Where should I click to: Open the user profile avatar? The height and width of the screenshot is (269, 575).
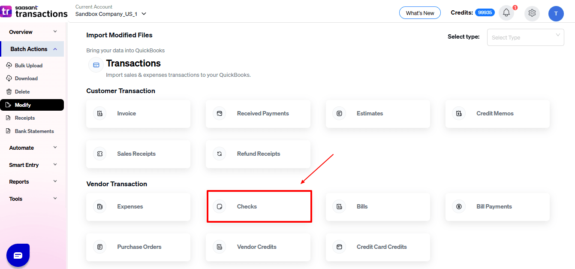(556, 13)
